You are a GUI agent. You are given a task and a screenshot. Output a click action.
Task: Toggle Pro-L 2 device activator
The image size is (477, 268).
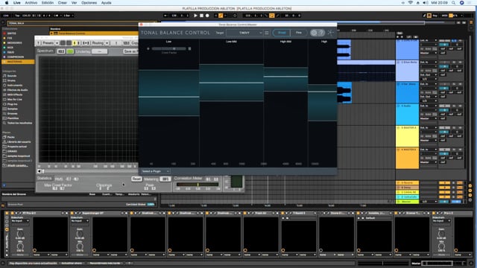click(x=434, y=214)
